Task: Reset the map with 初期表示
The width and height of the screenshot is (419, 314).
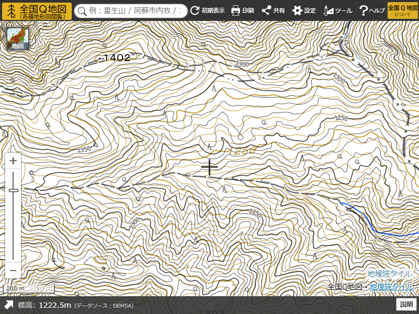Action: (x=207, y=10)
